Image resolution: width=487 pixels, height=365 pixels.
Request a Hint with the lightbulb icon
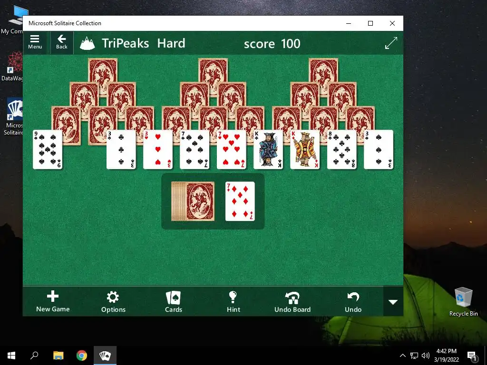pyautogui.click(x=233, y=301)
